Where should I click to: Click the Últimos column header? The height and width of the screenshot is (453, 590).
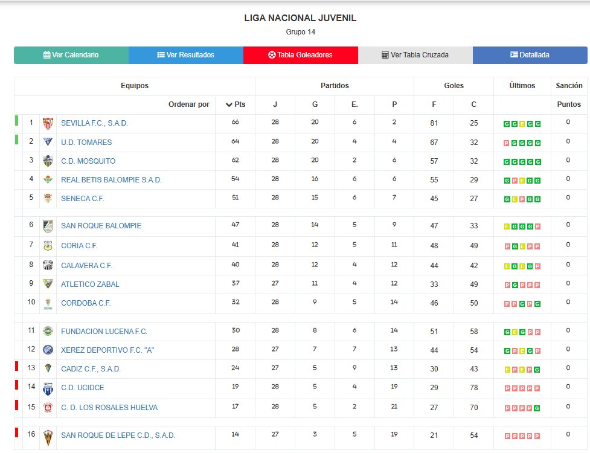pos(522,86)
